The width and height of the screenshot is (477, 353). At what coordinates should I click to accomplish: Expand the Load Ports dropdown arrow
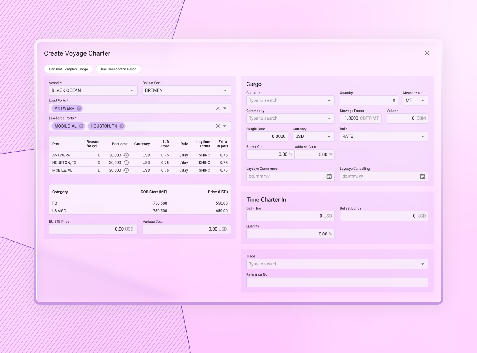click(225, 108)
